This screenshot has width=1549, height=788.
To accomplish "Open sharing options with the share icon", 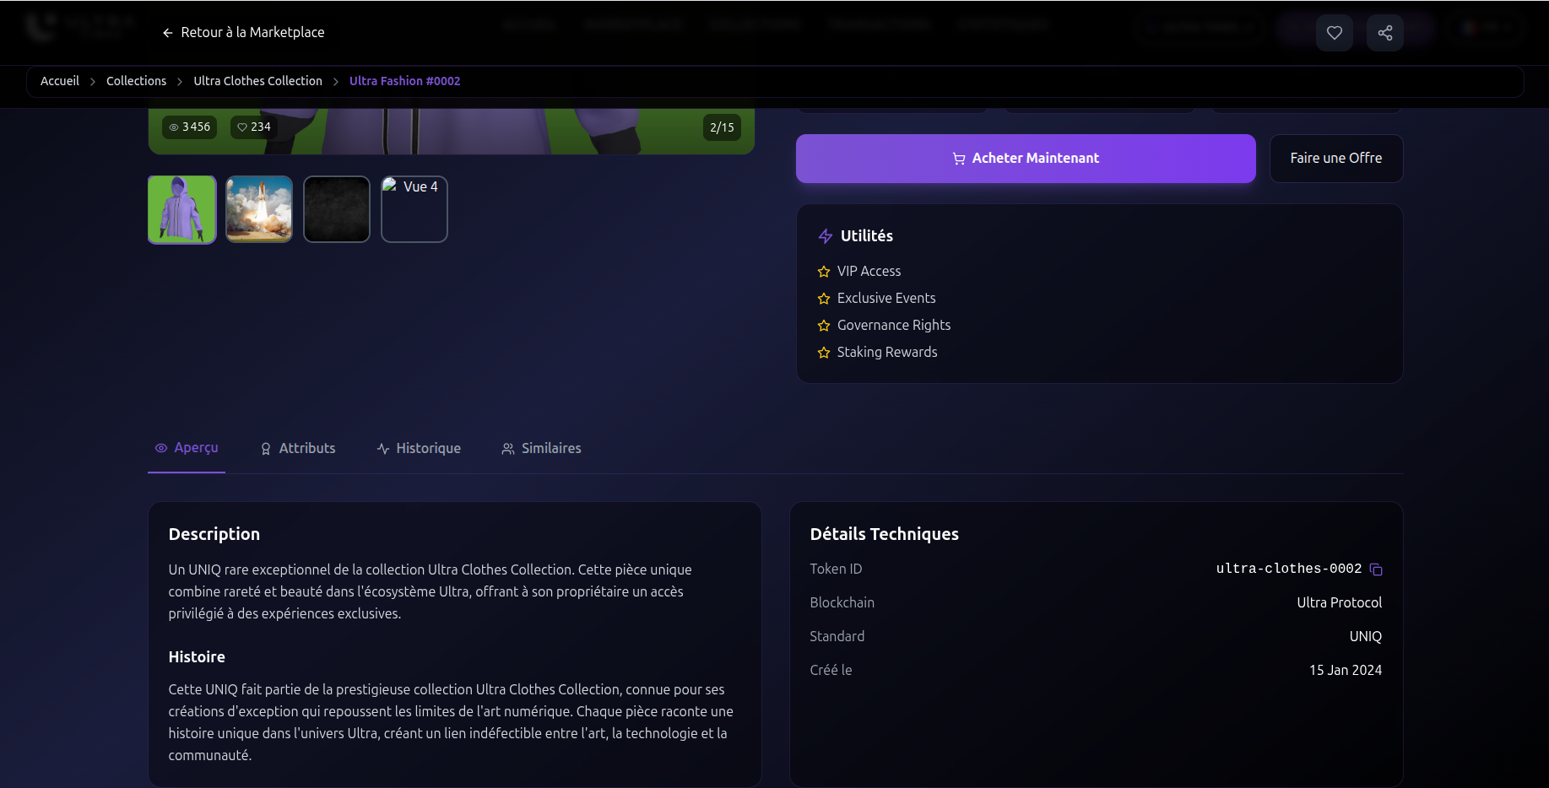I will (1384, 32).
